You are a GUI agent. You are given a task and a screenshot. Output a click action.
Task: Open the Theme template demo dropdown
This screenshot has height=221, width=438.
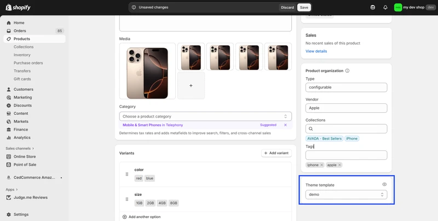click(347, 195)
